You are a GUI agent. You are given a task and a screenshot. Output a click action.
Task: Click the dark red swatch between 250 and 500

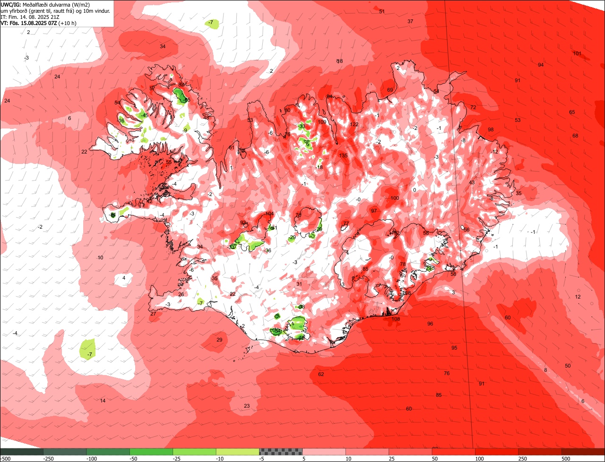540,452
